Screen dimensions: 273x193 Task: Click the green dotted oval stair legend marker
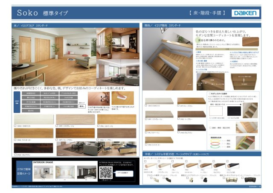click(x=215, y=147)
